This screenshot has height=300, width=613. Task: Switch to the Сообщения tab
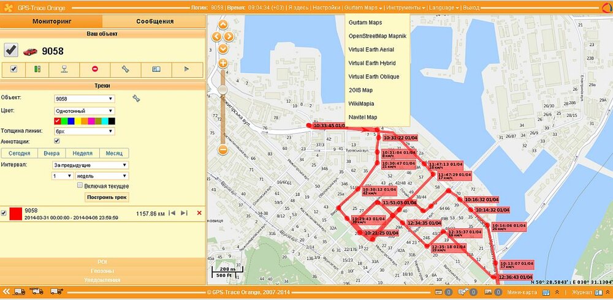155,21
